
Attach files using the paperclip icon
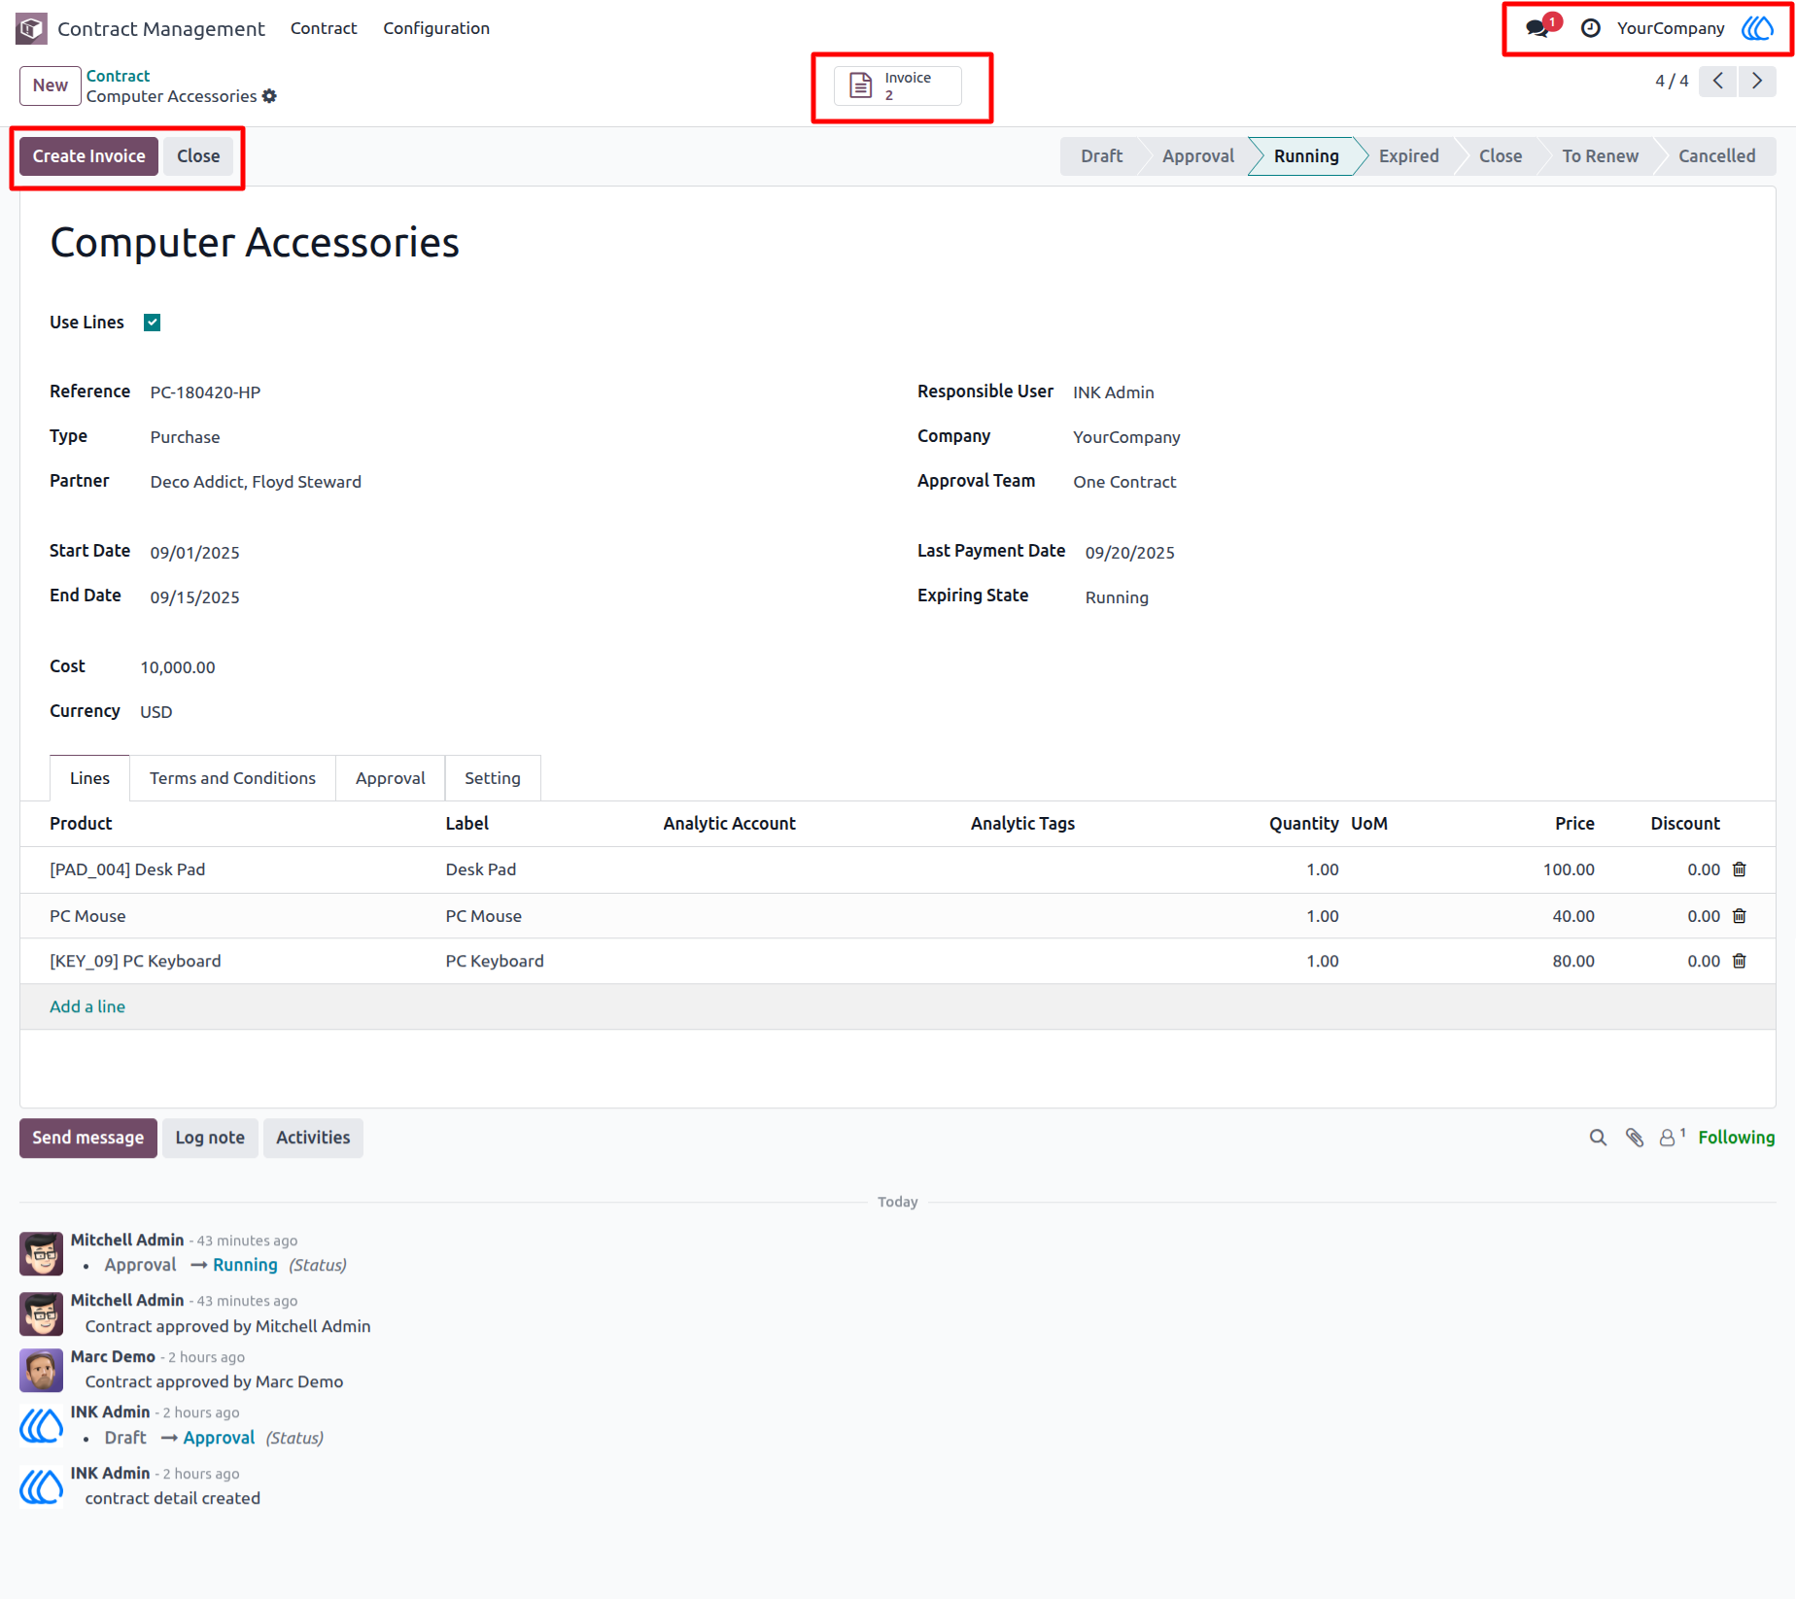pos(1635,1138)
